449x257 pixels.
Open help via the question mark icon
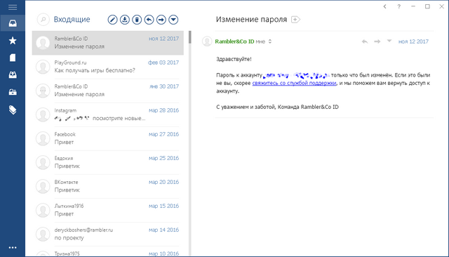[399, 6]
